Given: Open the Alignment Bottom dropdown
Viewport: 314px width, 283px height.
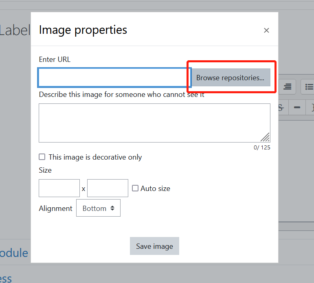Looking at the screenshot, I should coord(98,208).
